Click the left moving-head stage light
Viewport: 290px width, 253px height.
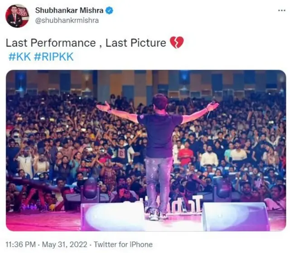point(91,190)
